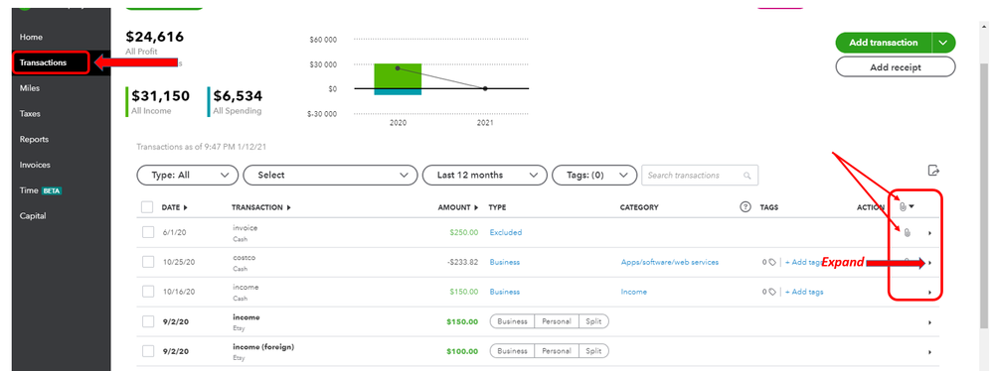Select the select-all transactions checkbox
Viewport: 993px width, 371px height.
[147, 206]
